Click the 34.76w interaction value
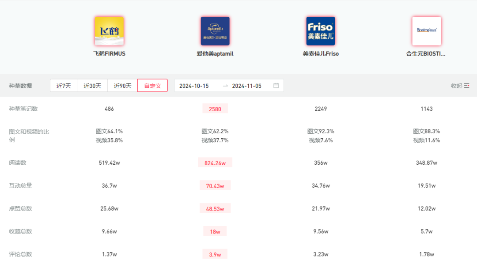This screenshot has height=264, width=477. (321, 185)
